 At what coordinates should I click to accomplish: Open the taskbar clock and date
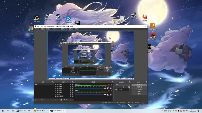(193, 111)
